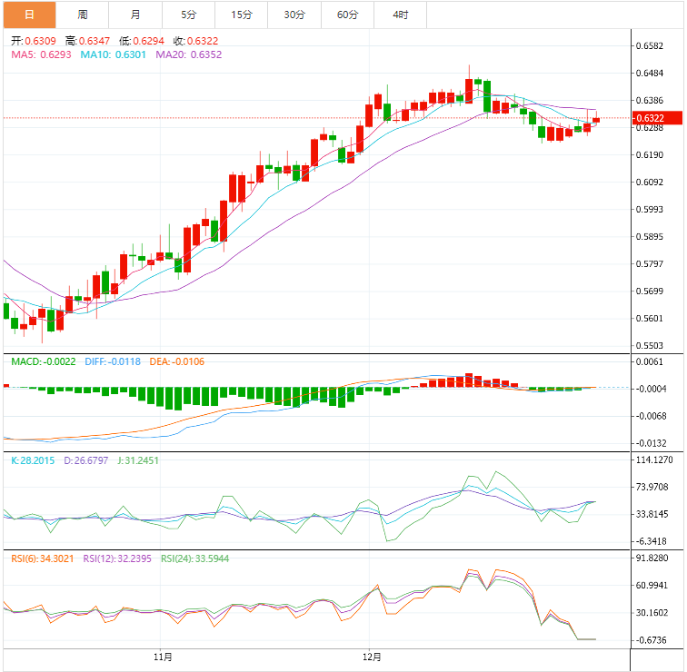Select the MA10 moving average label
The height and width of the screenshot is (672, 687).
coord(106,54)
